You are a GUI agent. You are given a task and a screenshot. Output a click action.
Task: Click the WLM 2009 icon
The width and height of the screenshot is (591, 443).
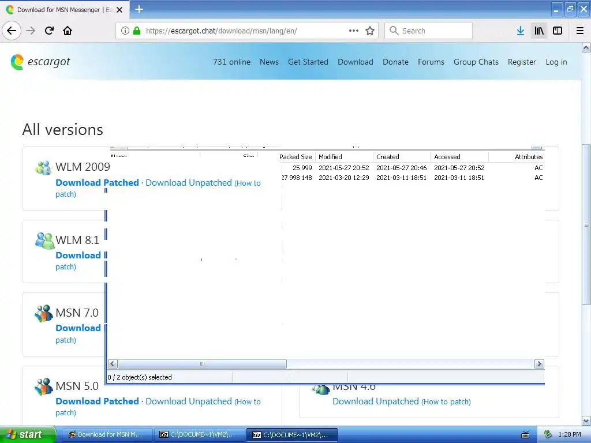(x=43, y=168)
